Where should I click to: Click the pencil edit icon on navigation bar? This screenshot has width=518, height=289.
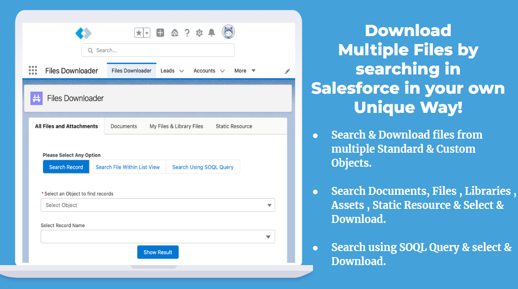(x=287, y=71)
